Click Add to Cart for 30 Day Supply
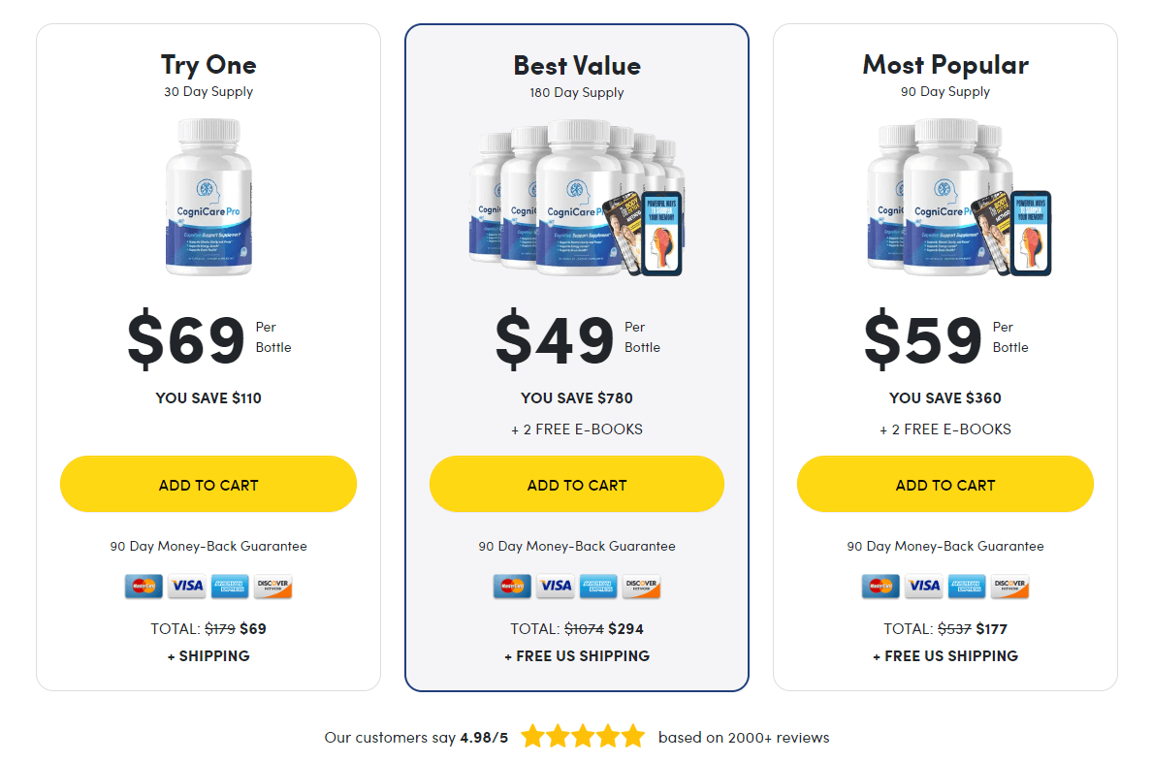This screenshot has height=762, width=1152. click(208, 484)
